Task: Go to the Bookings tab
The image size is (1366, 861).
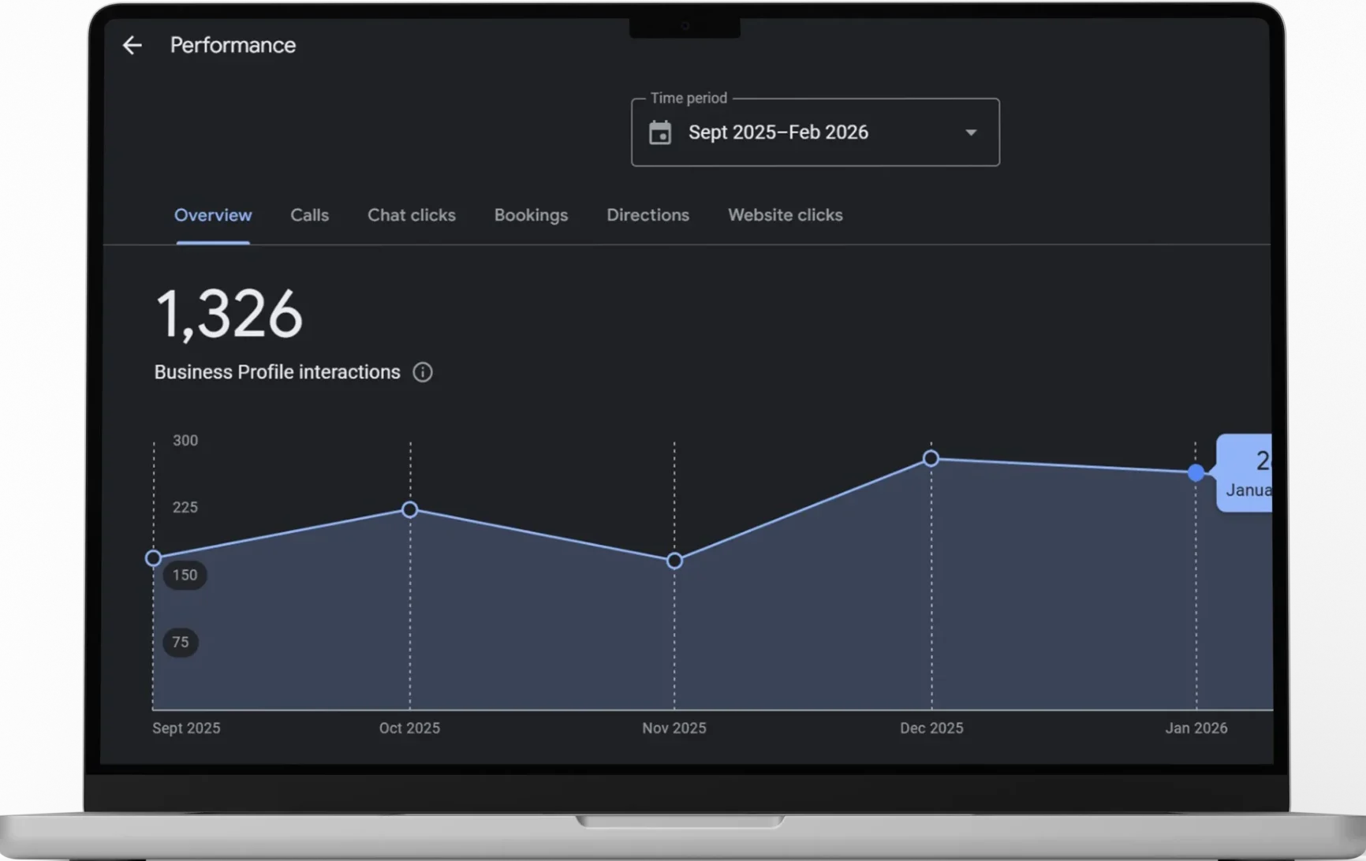Action: (531, 215)
